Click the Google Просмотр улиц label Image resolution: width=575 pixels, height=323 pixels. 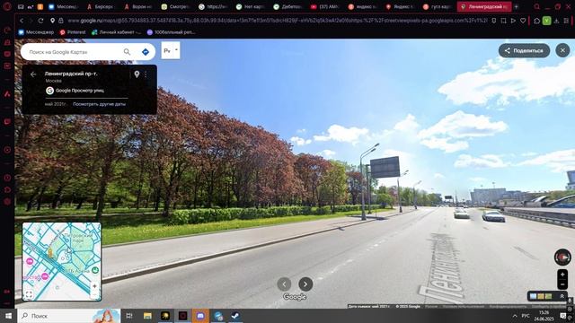[x=80, y=91]
